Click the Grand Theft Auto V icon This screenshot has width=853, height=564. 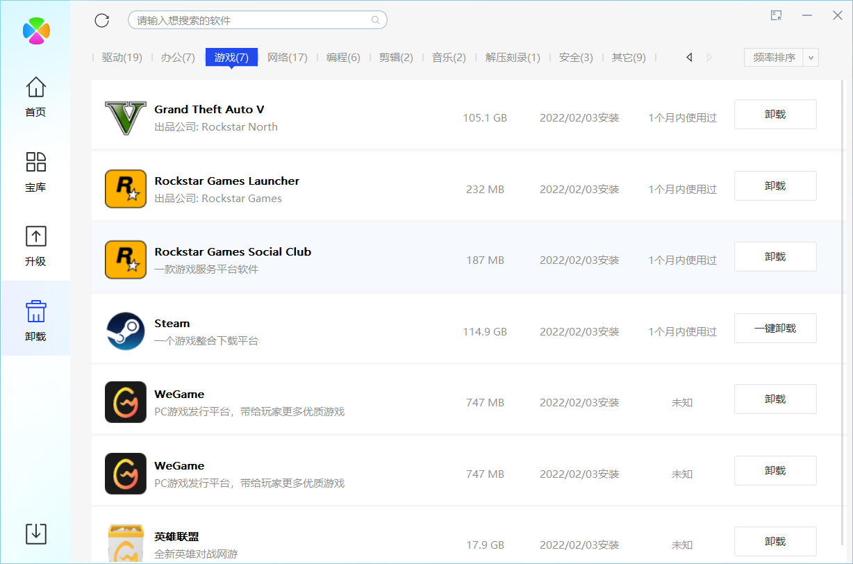coord(126,117)
